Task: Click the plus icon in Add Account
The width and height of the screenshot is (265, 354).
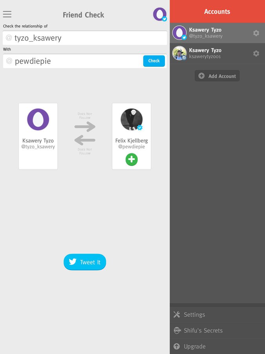Action: tap(201, 76)
